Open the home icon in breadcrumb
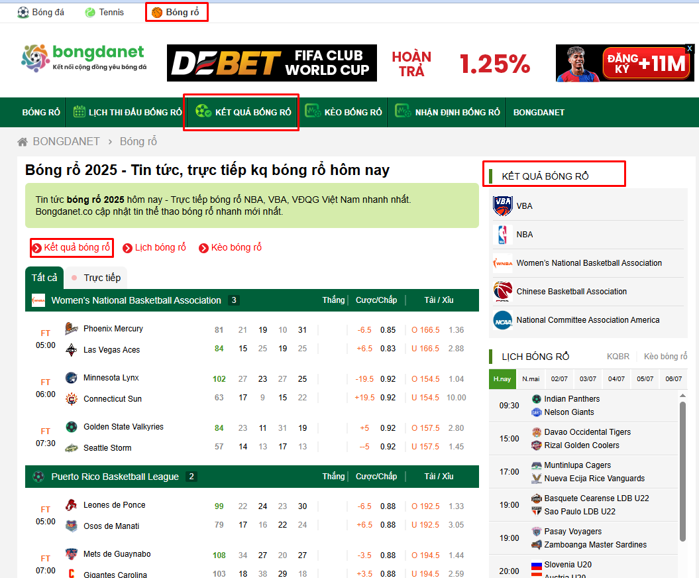The height and width of the screenshot is (578, 699). (x=23, y=142)
